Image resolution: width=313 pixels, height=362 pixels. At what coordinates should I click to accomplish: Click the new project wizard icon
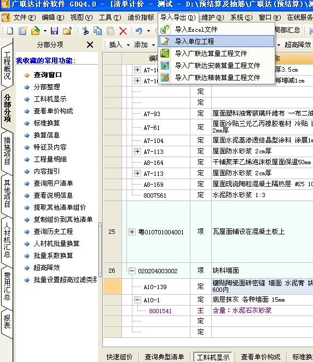click(22, 31)
